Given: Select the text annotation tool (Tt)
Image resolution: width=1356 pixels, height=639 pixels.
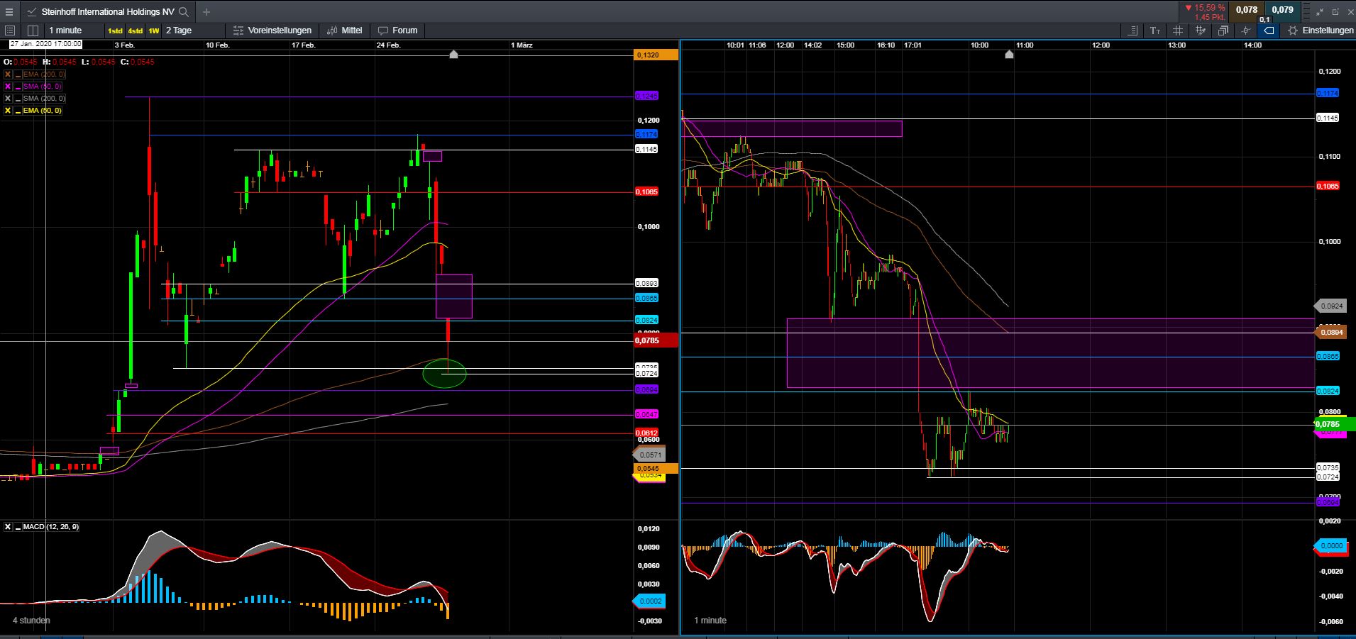Looking at the screenshot, I should tap(1154, 30).
